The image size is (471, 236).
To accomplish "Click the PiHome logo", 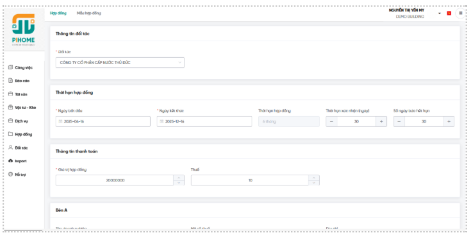I will (24, 29).
